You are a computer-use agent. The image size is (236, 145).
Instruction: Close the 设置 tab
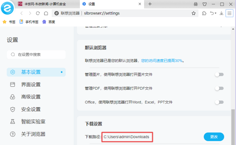tap(140, 4)
